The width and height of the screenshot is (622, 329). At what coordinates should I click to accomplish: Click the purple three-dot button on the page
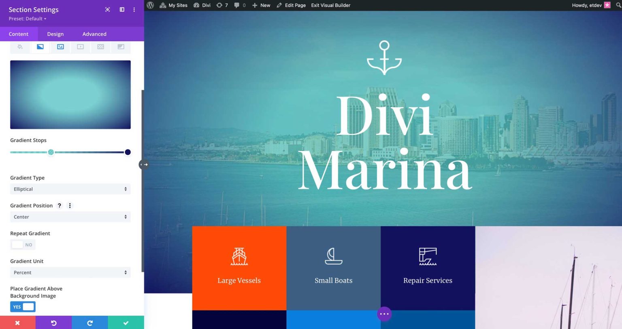click(x=384, y=314)
